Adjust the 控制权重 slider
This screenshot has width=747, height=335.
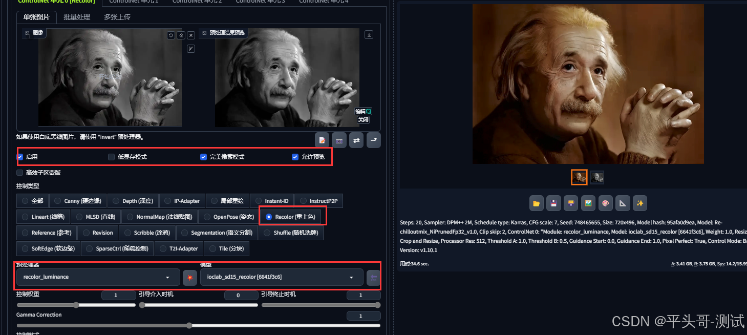[76, 305]
